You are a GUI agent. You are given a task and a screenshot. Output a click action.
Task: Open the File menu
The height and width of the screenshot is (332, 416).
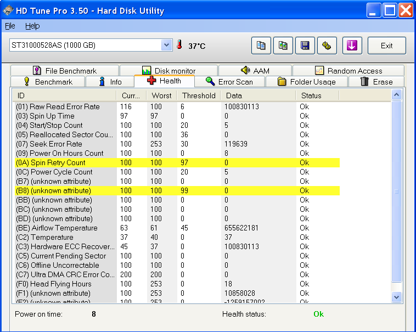10,26
